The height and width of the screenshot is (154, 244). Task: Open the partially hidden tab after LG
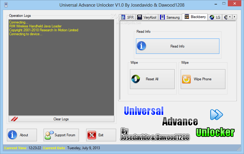225,17
